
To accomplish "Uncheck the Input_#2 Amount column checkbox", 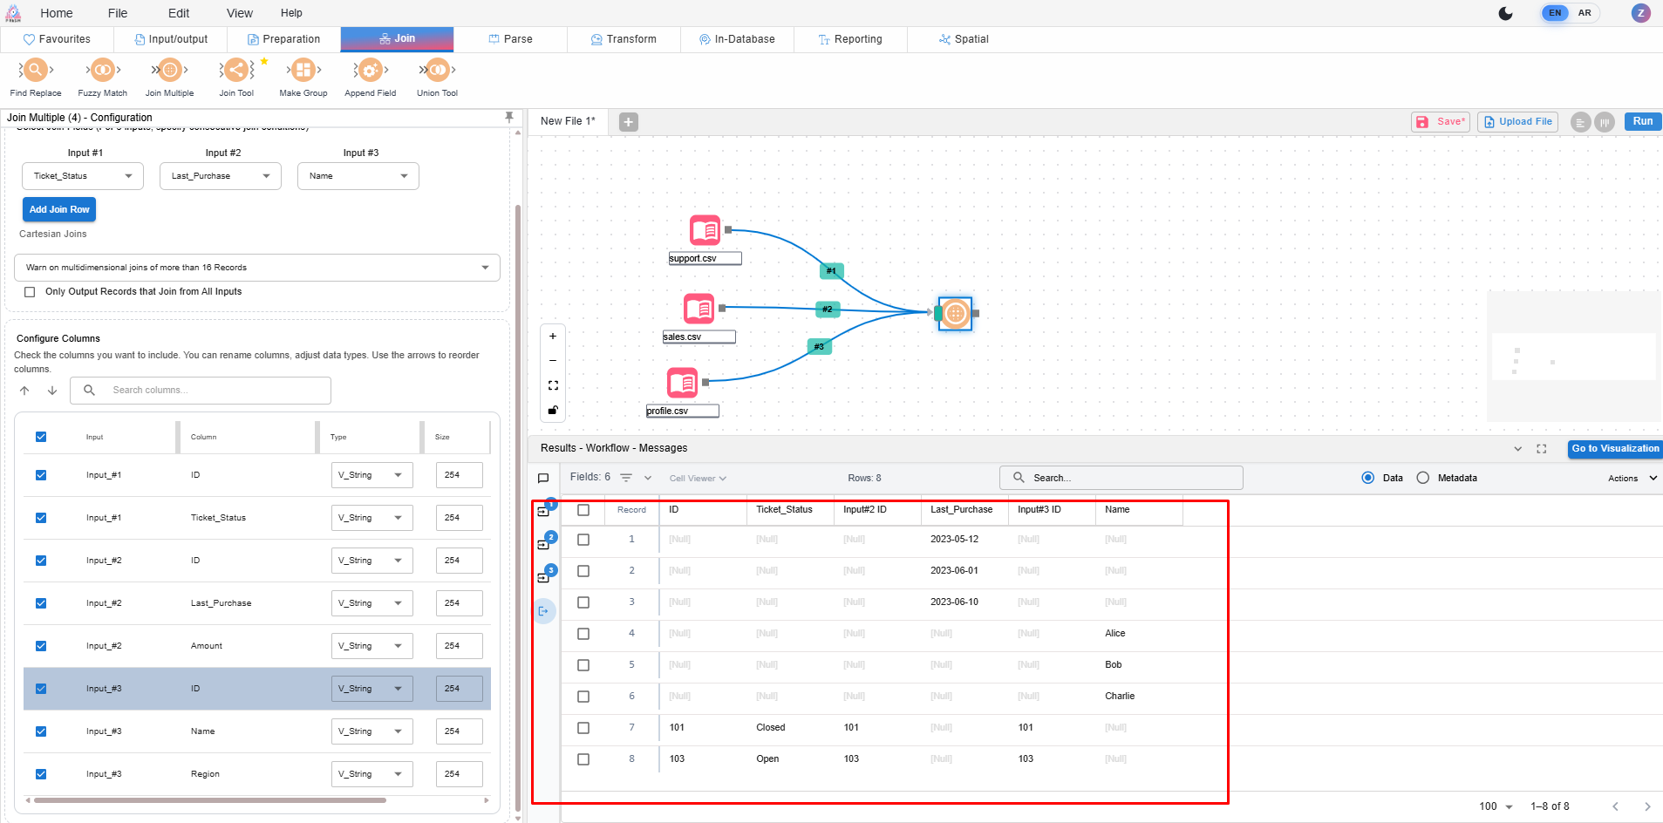I will [x=41, y=646].
